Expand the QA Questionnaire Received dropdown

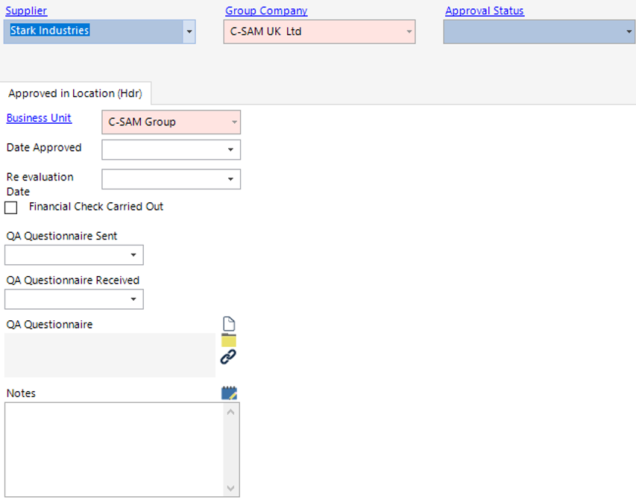click(x=133, y=300)
